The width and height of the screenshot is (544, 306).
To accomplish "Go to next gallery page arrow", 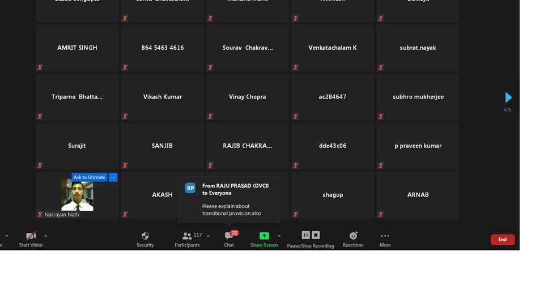I will pyautogui.click(x=508, y=97).
